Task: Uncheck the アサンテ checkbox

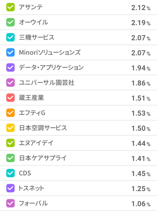Action: tap(10, 7)
